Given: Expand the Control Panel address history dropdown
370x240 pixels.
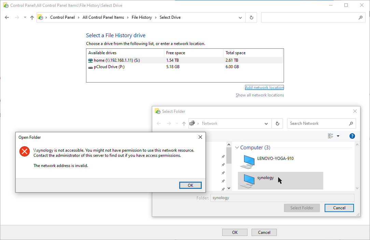Looking at the screenshot, I should pyautogui.click(x=241, y=17).
